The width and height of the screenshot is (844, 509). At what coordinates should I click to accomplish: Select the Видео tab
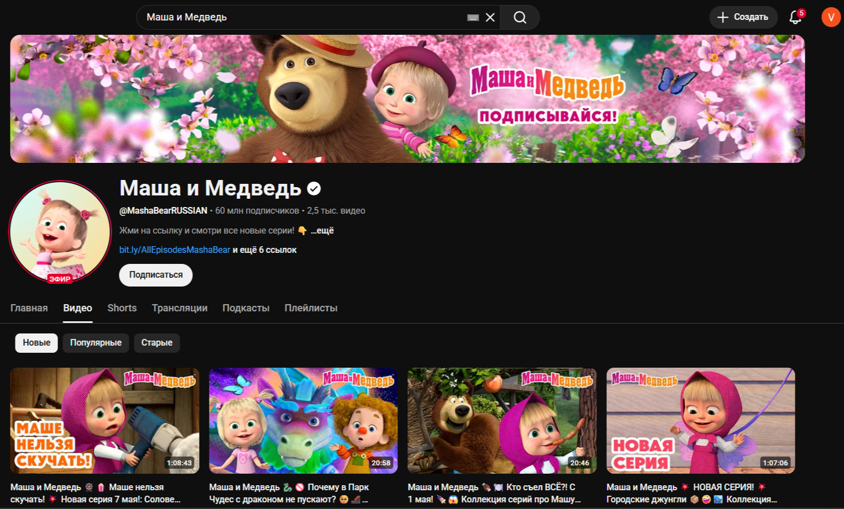[x=77, y=308]
